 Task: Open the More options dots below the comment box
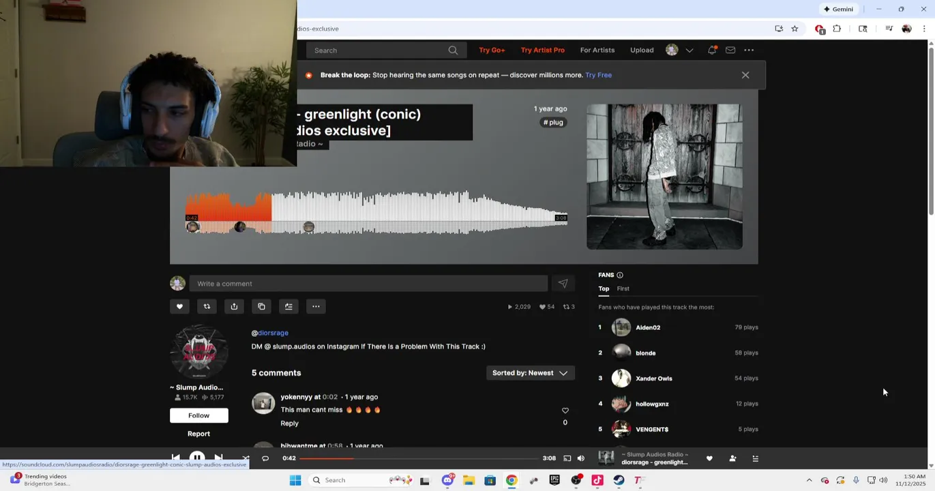[316, 307]
